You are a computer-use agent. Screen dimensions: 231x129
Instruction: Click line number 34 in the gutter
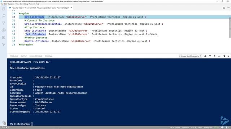14,31
